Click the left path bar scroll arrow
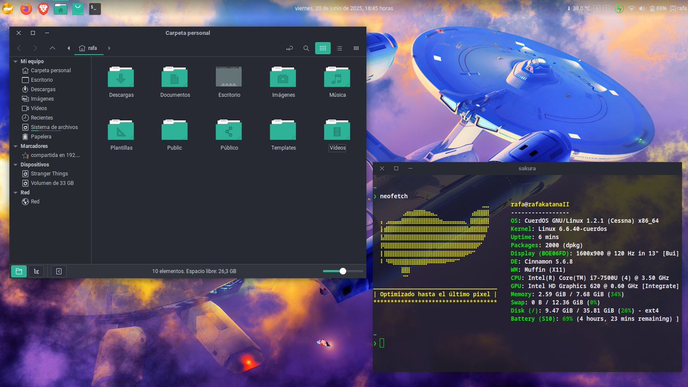 (x=69, y=48)
